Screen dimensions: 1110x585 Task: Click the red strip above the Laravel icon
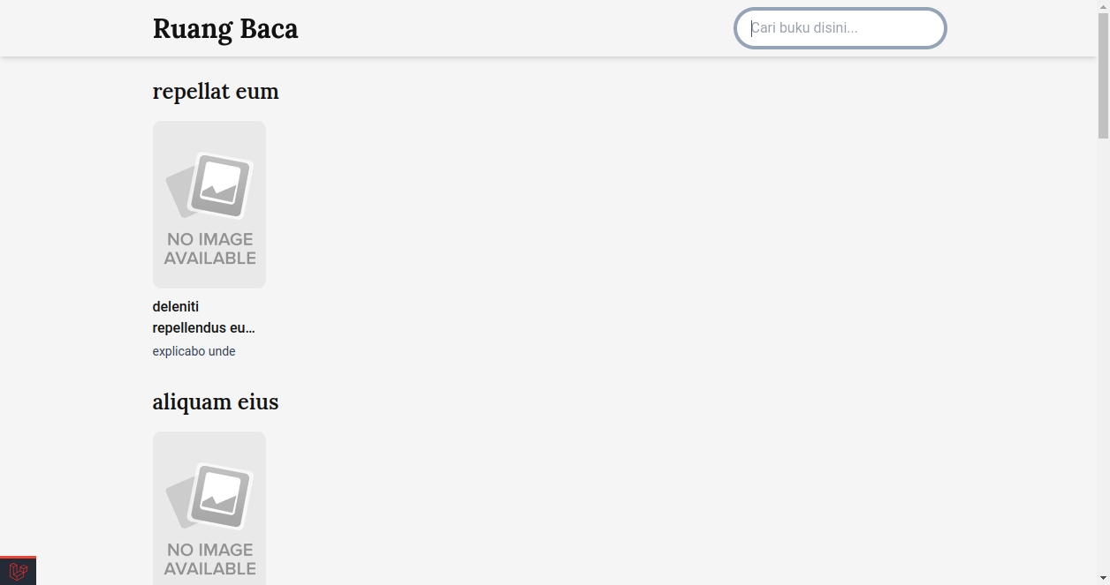coord(18,558)
